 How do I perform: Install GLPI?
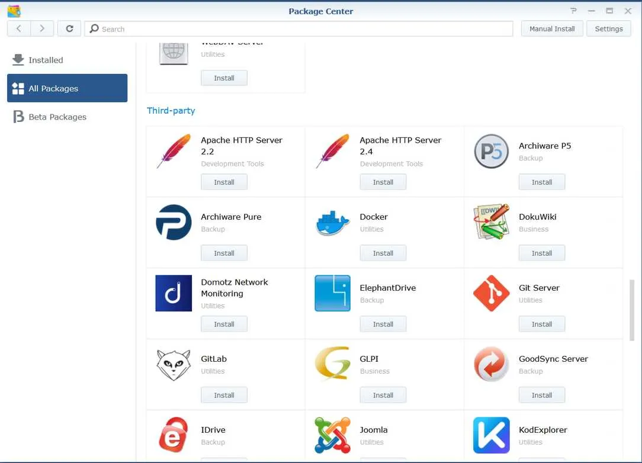click(383, 395)
